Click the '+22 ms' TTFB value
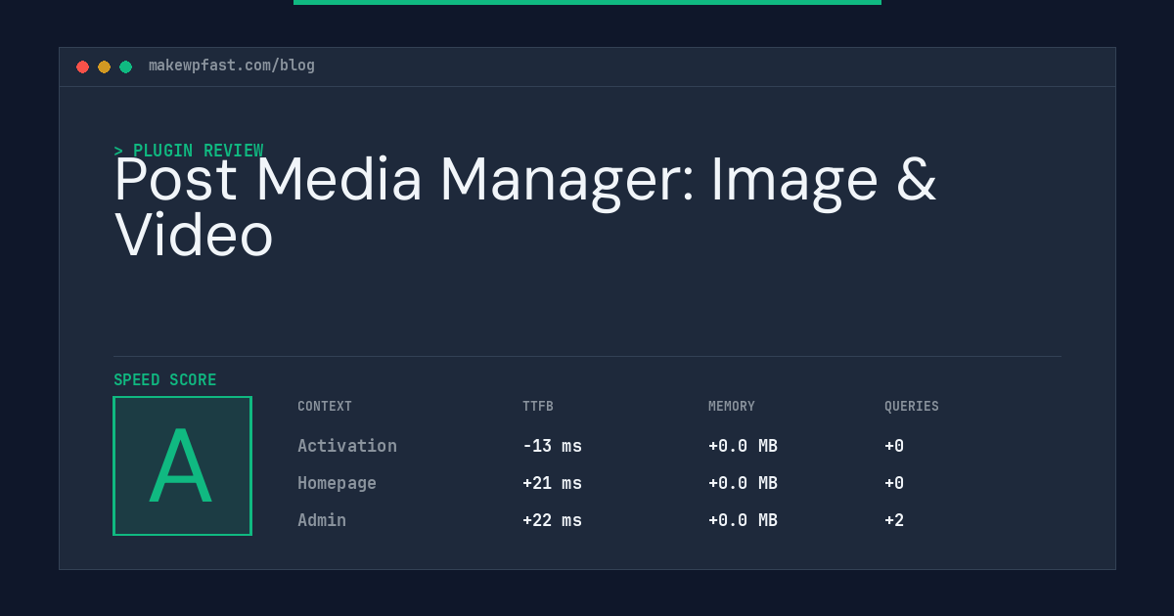Screen dimensions: 1174x616 point(552,520)
